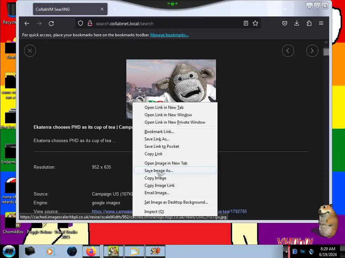Open the Extensions puzzle icon
This screenshot has width=345, height=258.
[x=309, y=23]
